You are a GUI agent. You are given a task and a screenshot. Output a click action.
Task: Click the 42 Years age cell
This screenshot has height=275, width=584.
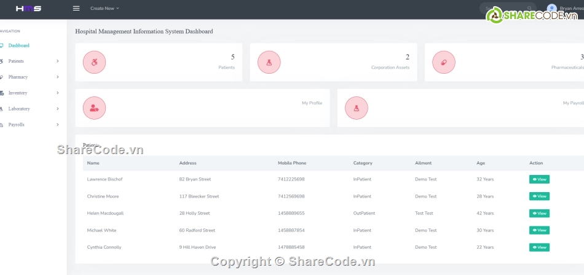(x=485, y=213)
